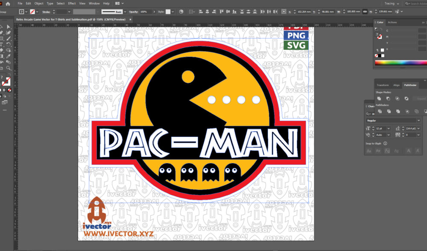Switch to the Align panel tab

[x=396, y=85]
